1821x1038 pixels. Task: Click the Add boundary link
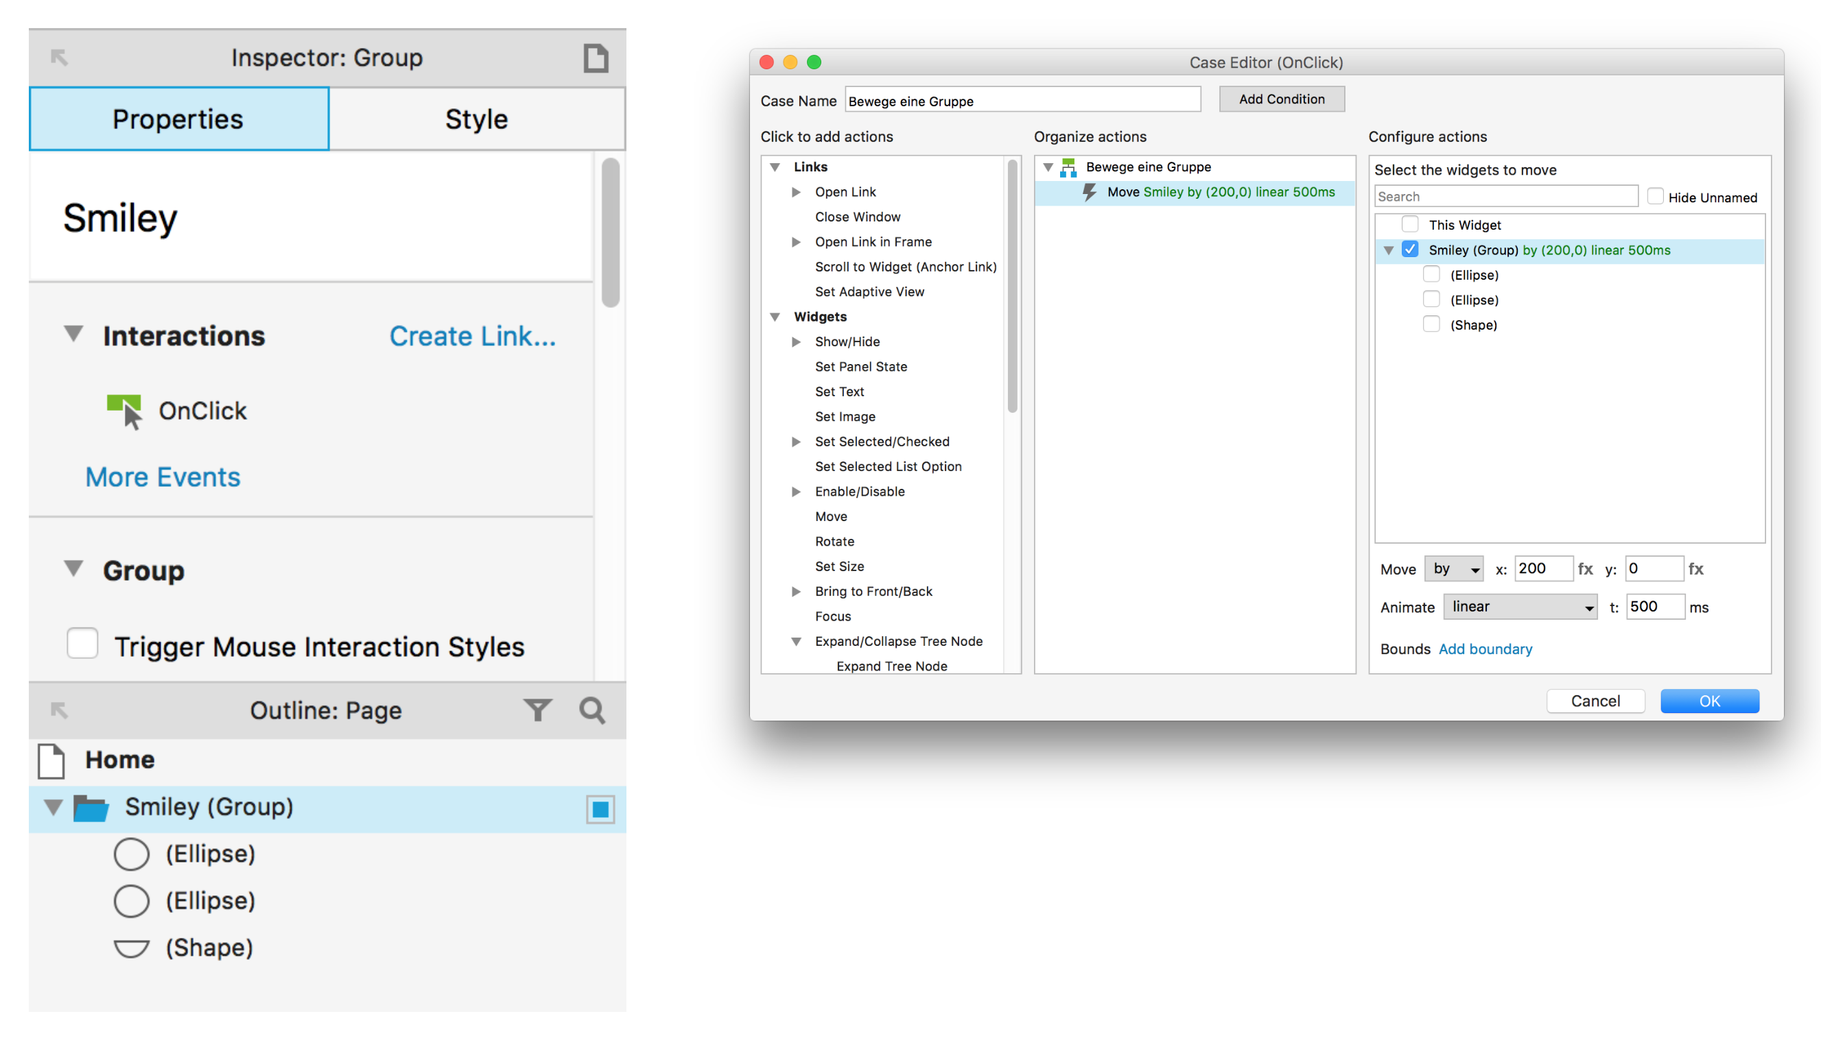click(x=1485, y=649)
